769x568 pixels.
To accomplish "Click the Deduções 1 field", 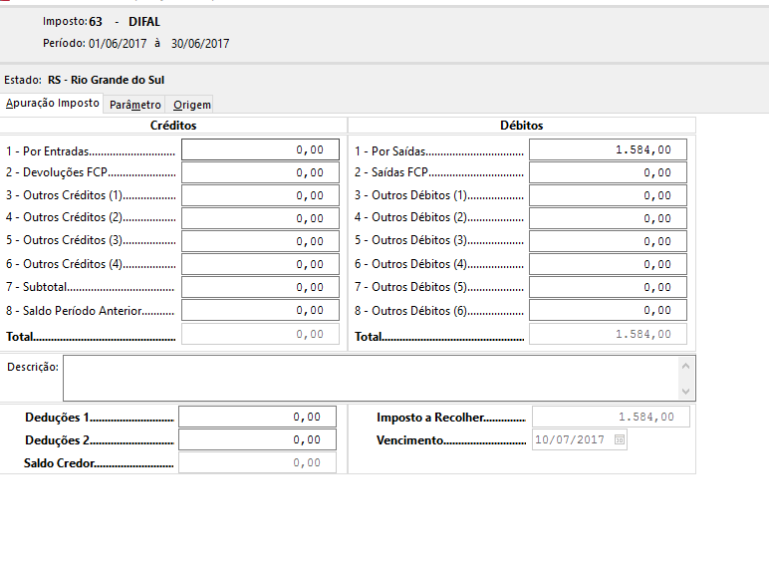I will coord(257,417).
